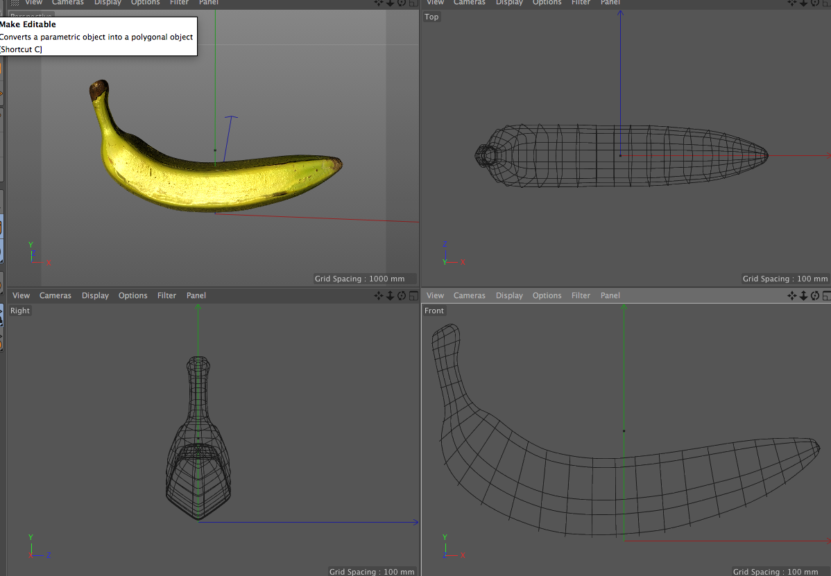Click the rotate camera icon in Right viewport
The height and width of the screenshot is (576, 831).
(402, 295)
